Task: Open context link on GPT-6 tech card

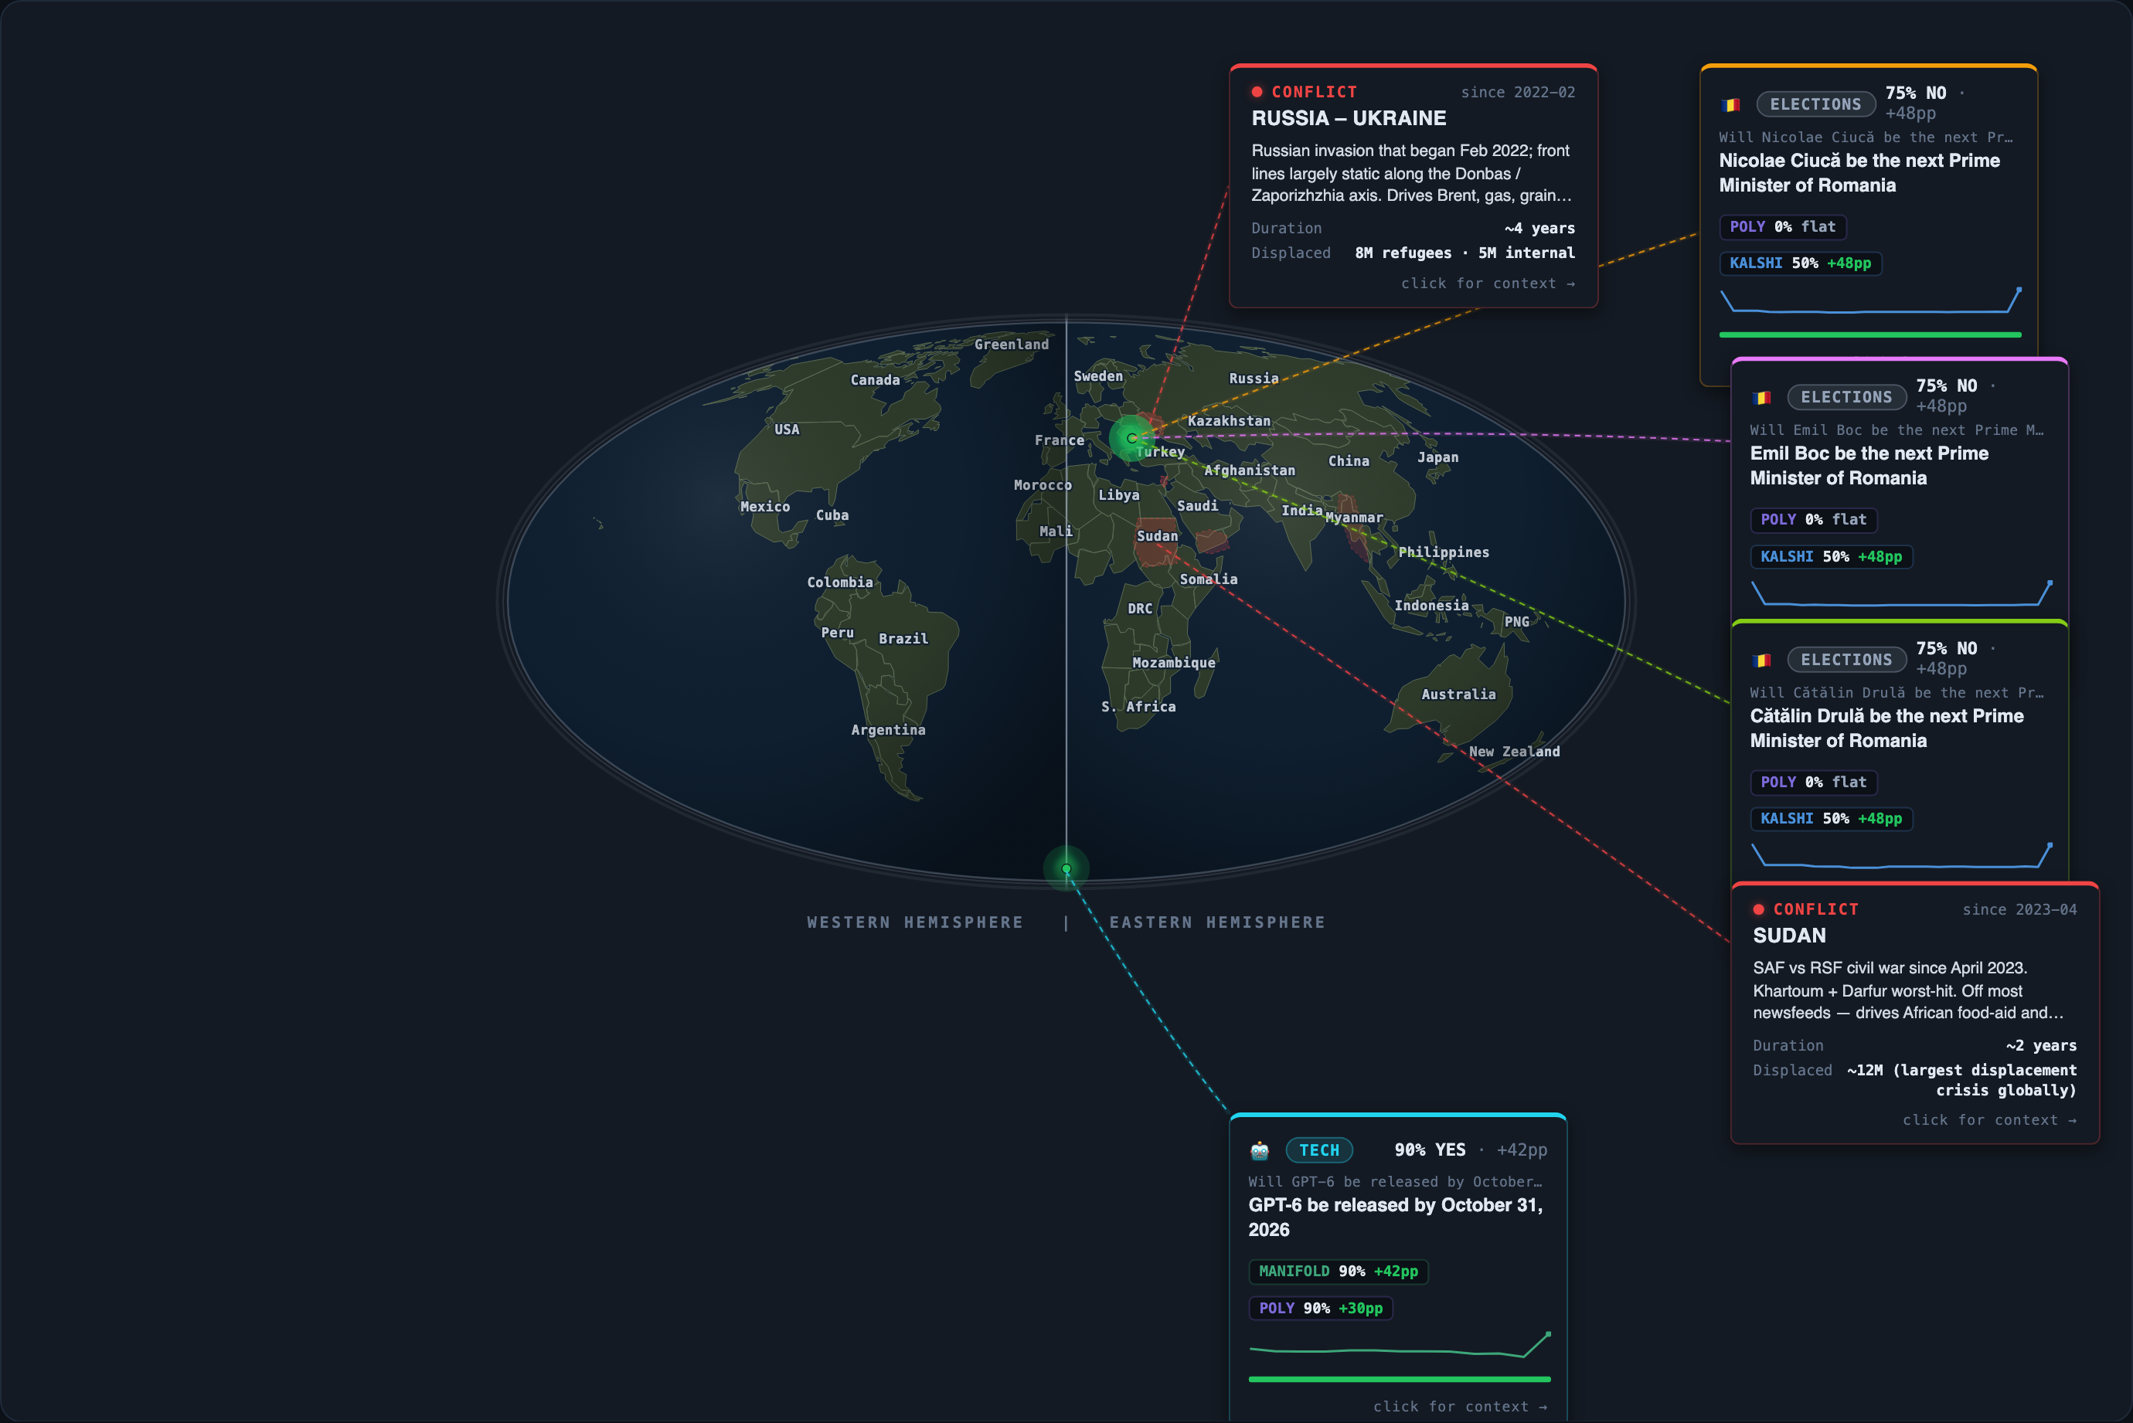Action: [x=1461, y=1407]
